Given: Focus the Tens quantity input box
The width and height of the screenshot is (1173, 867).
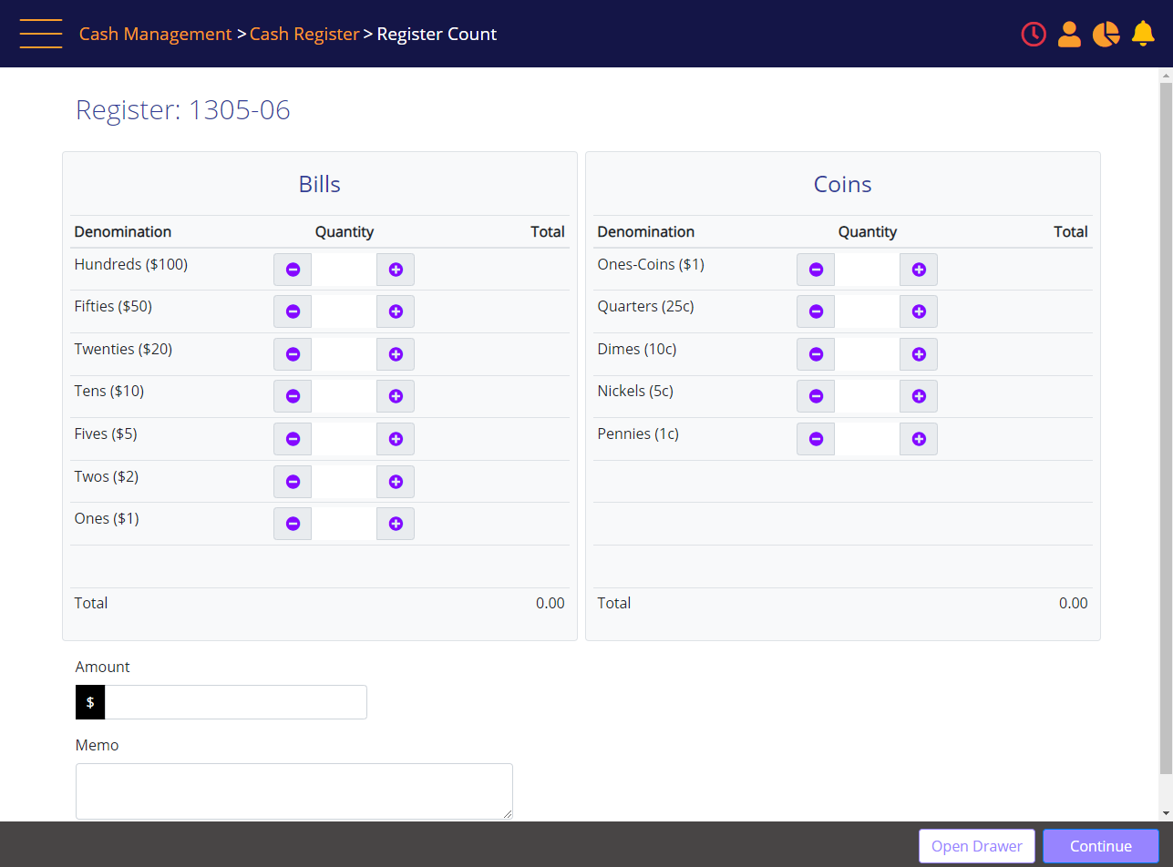Looking at the screenshot, I should pos(344,396).
